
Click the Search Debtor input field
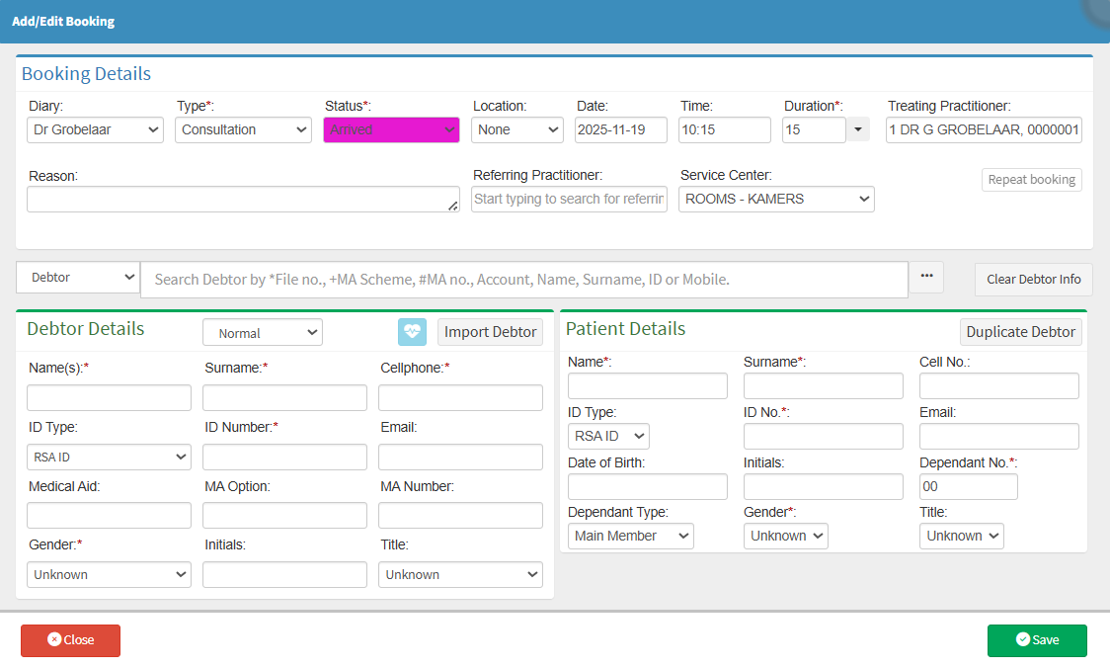click(523, 280)
